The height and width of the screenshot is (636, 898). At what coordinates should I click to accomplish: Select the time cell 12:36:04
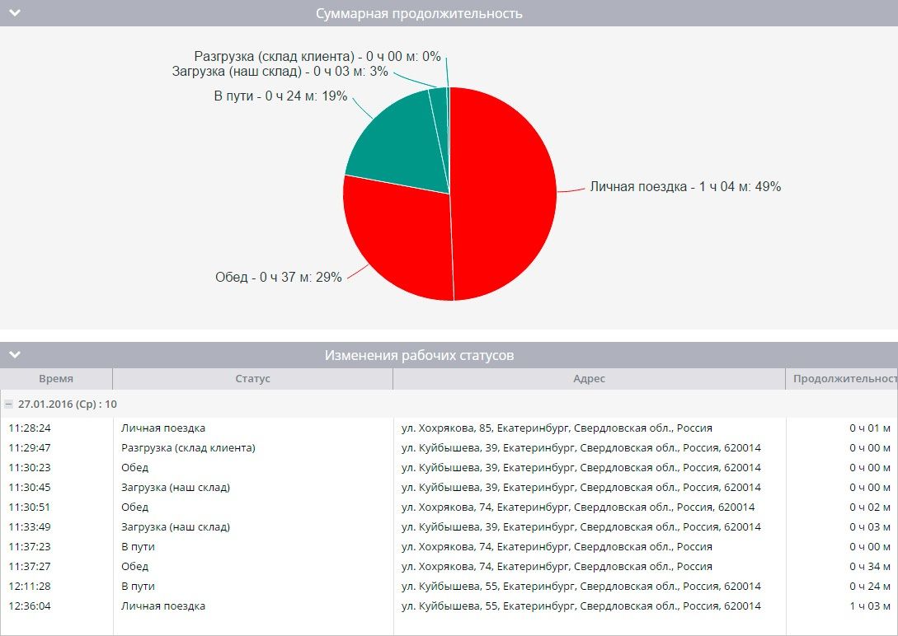(30, 606)
